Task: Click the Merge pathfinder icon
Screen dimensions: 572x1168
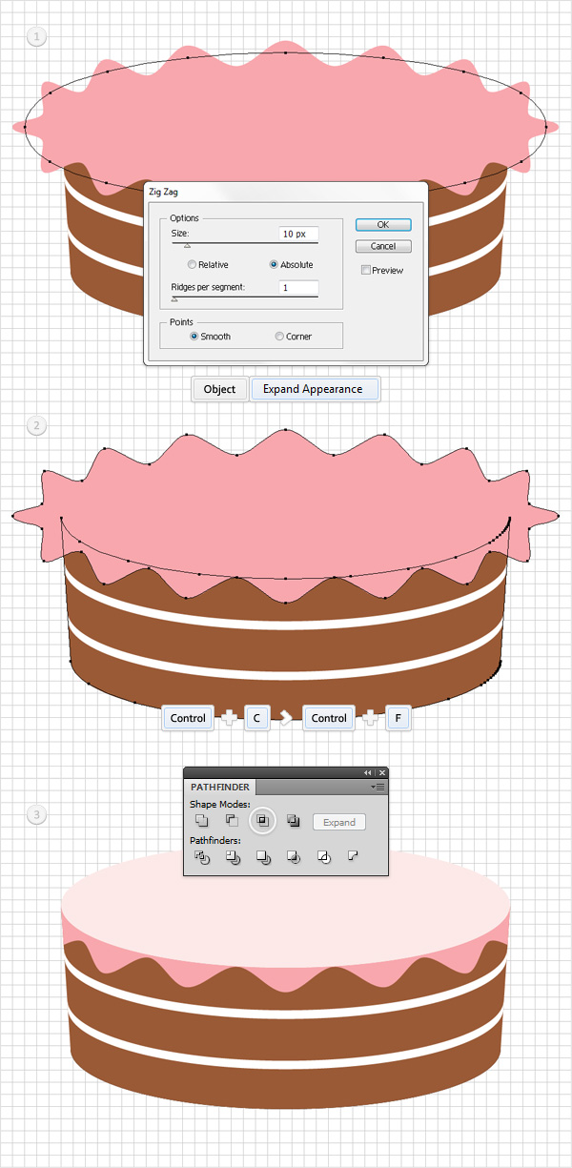Action: tap(262, 857)
